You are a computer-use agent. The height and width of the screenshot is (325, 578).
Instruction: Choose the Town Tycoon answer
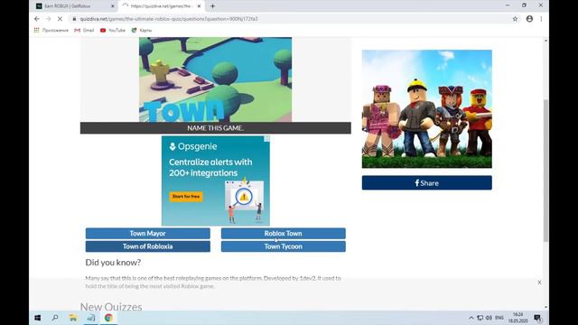click(283, 246)
